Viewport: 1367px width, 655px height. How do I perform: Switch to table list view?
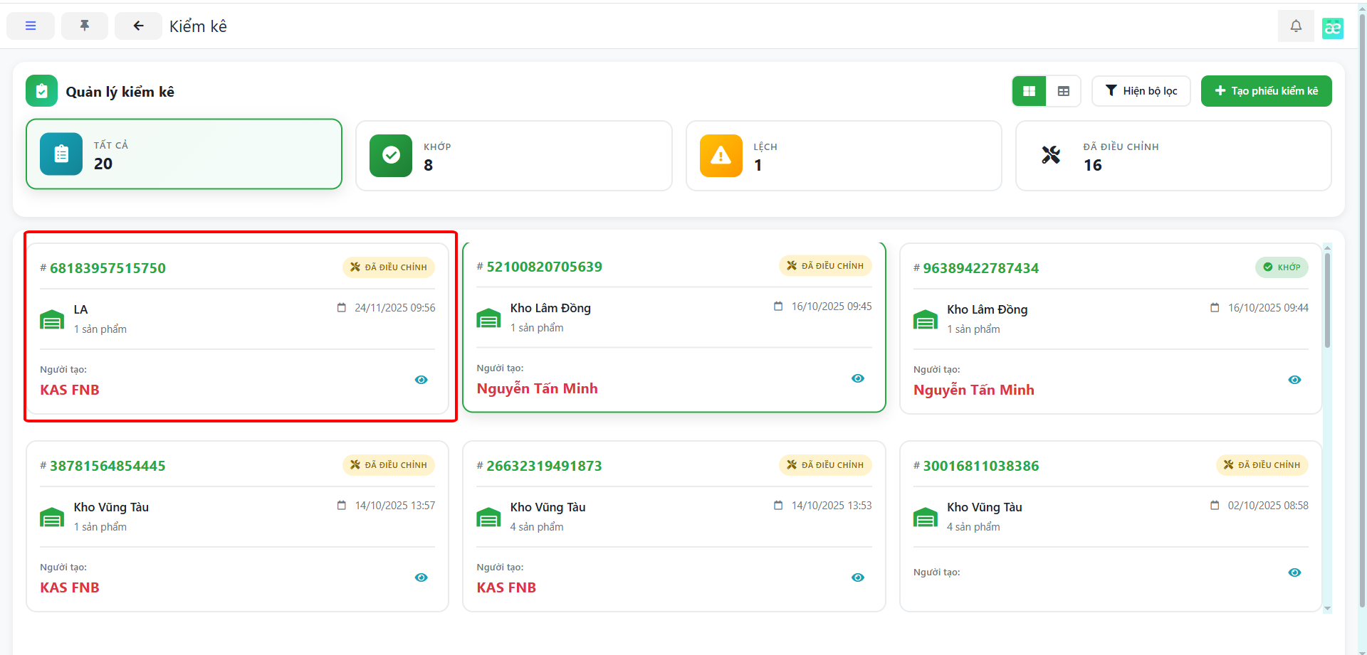click(x=1064, y=91)
